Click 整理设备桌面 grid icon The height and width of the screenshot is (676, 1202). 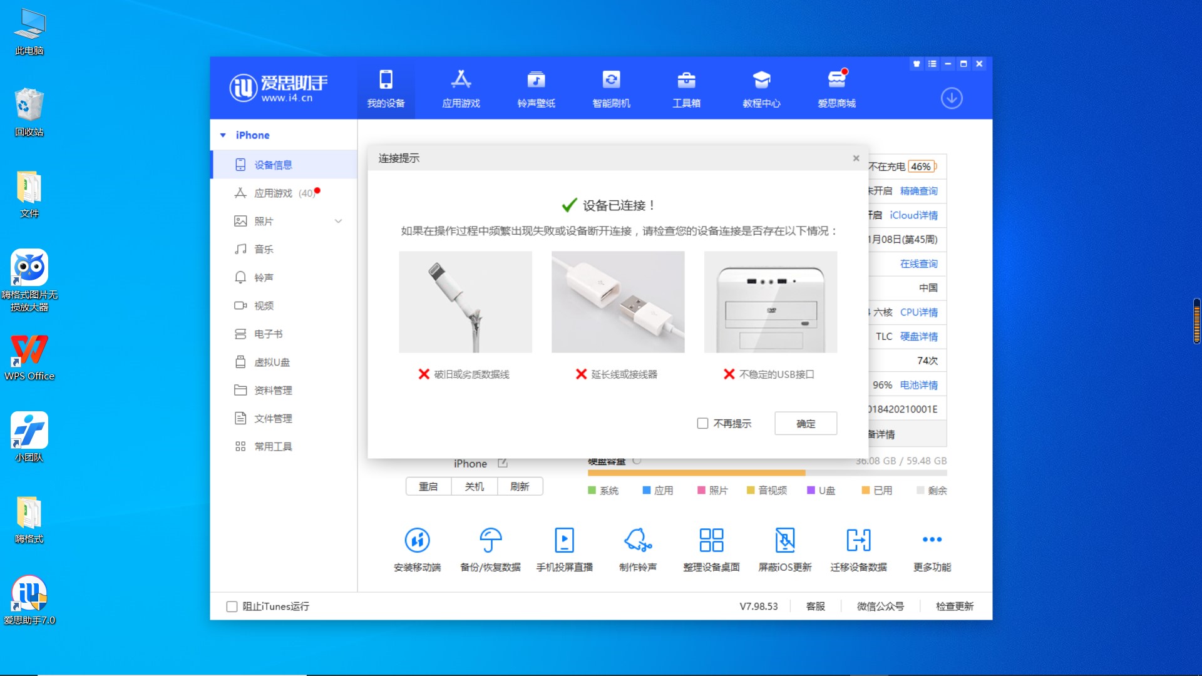click(711, 540)
